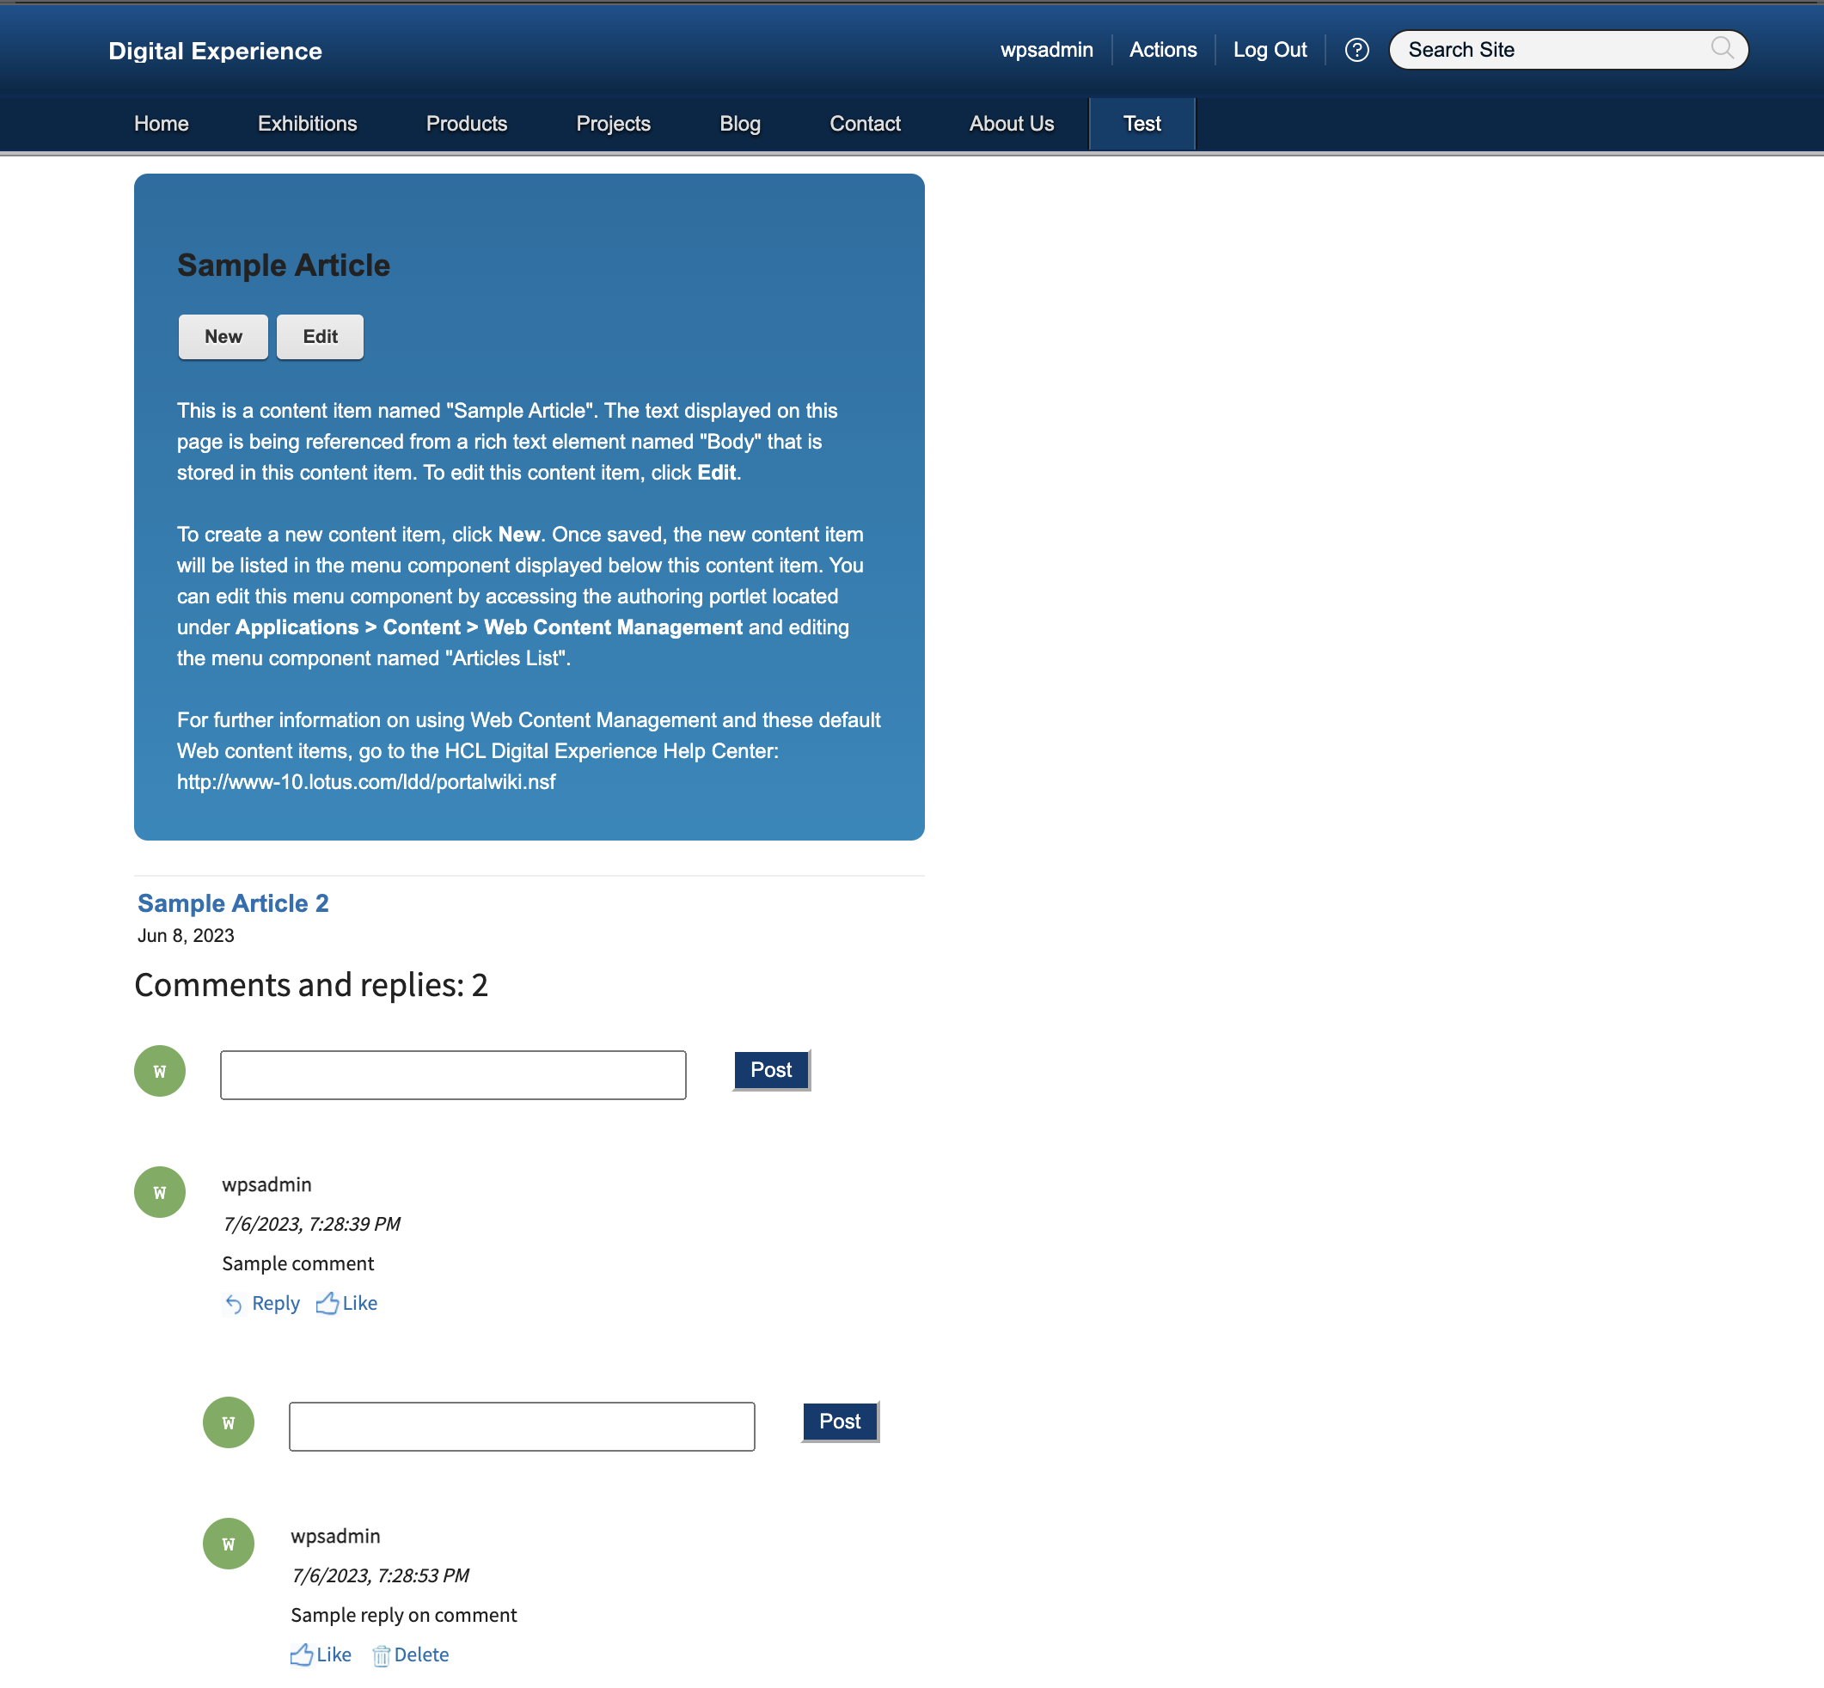The height and width of the screenshot is (1688, 1824).
Task: Click the Reply icon on sample comment
Action: point(234,1302)
